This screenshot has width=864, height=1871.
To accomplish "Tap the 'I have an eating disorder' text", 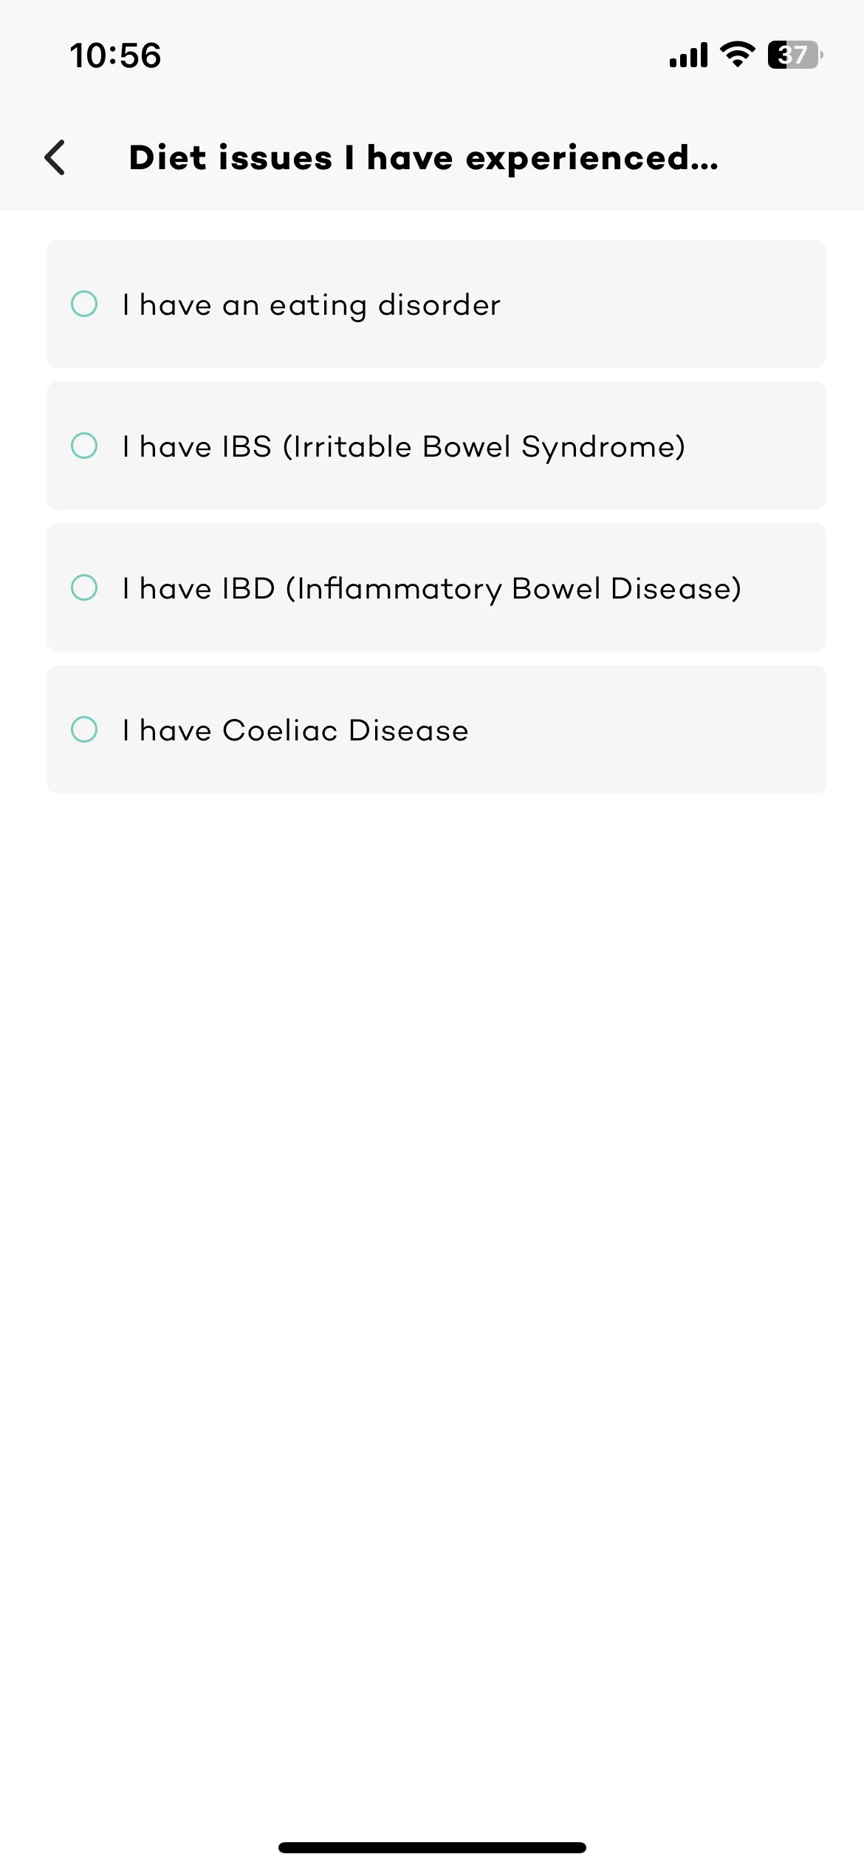I will [312, 305].
